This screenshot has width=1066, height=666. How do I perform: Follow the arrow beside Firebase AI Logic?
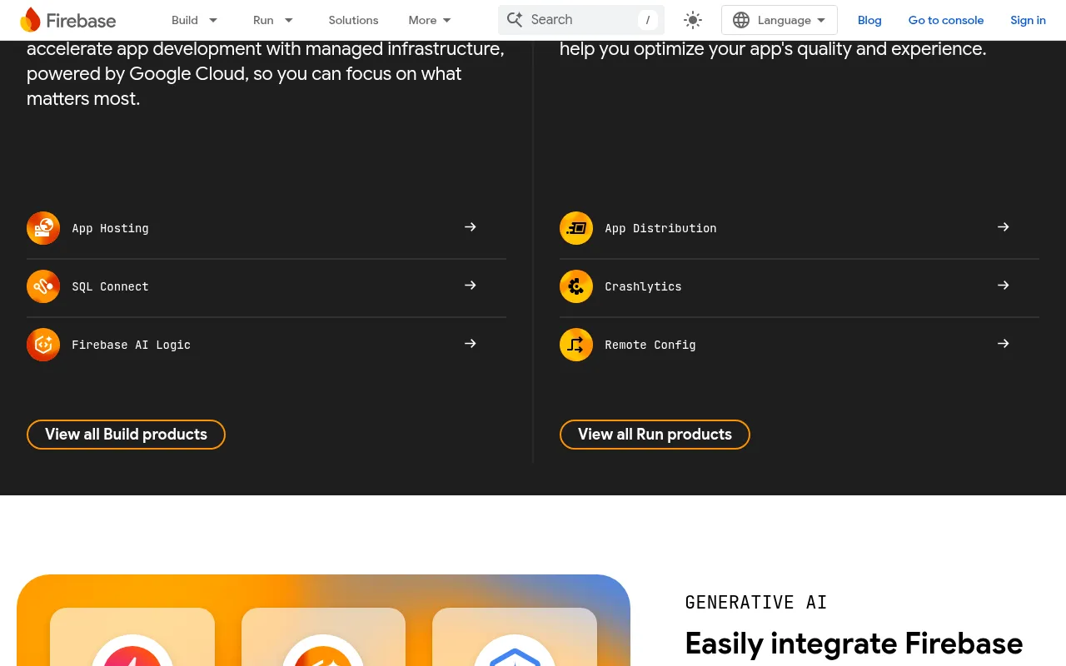[x=471, y=344]
